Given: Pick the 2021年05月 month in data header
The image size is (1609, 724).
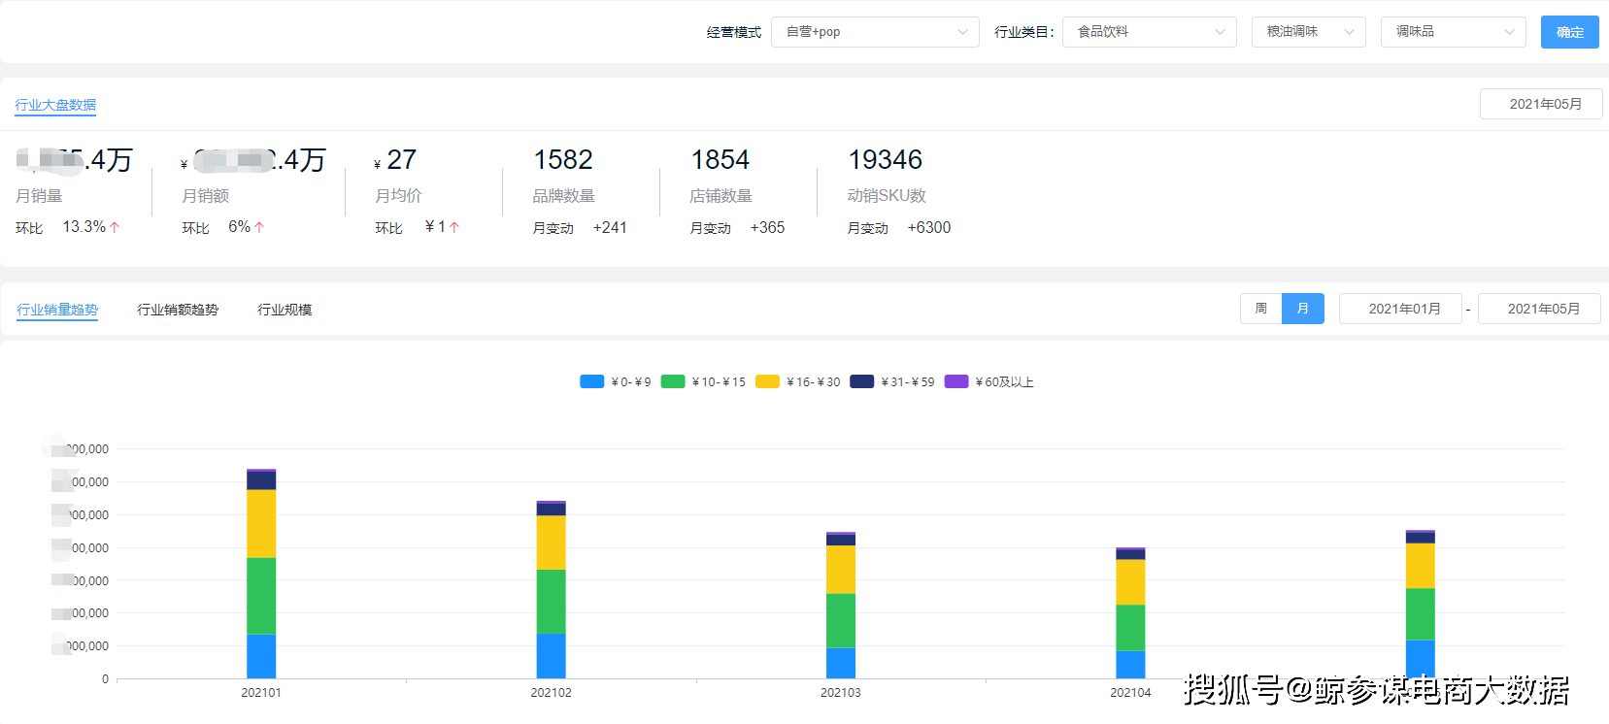Looking at the screenshot, I should pos(1541,104).
